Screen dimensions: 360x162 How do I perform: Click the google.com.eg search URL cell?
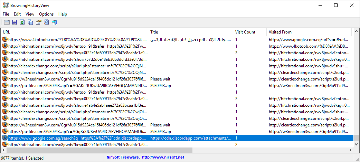tap(78, 138)
